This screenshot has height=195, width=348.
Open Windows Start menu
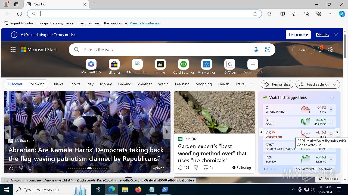click(x=7, y=190)
